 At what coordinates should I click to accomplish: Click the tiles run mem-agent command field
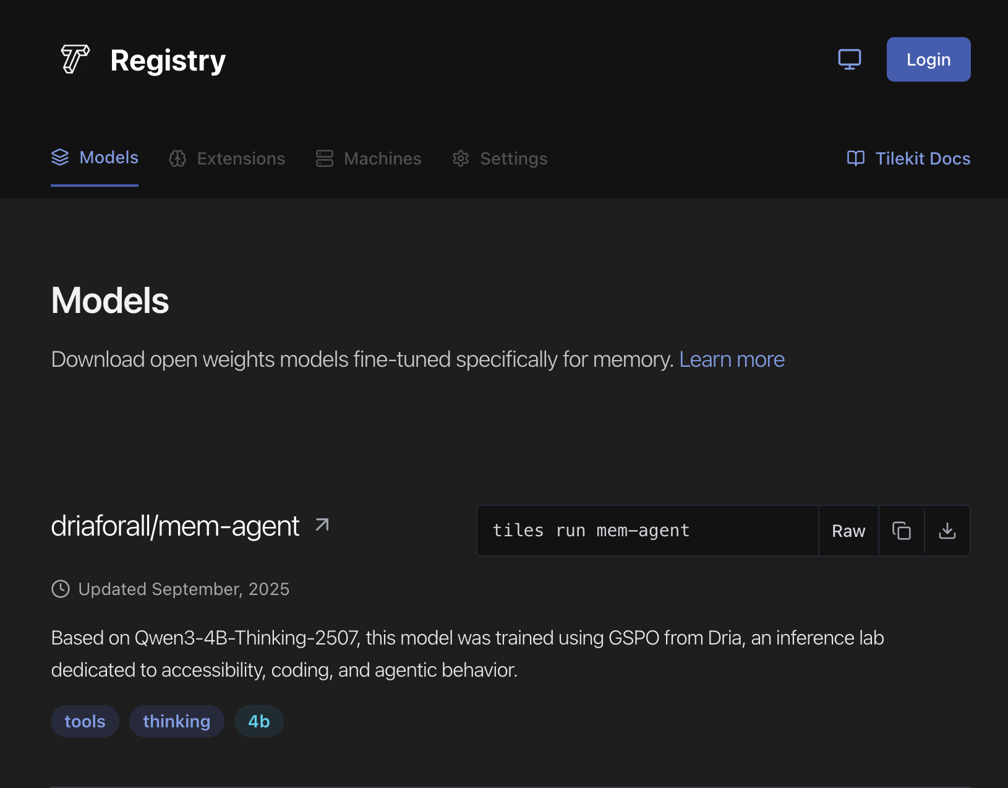pos(647,531)
